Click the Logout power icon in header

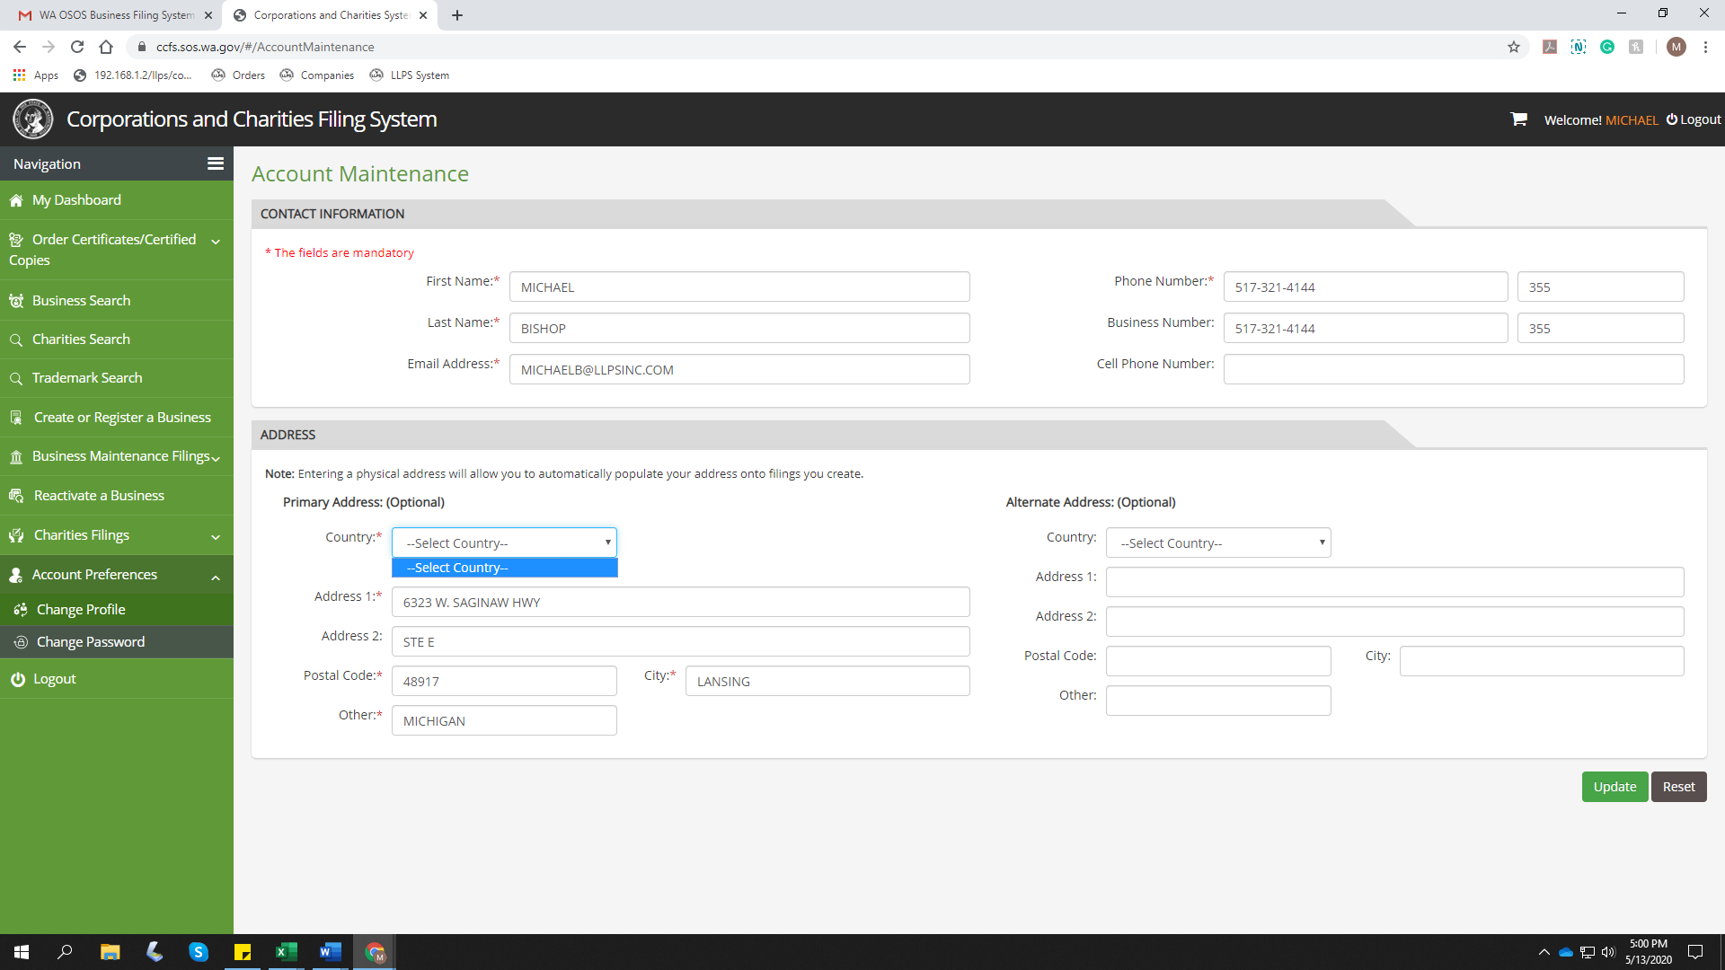coord(1672,119)
